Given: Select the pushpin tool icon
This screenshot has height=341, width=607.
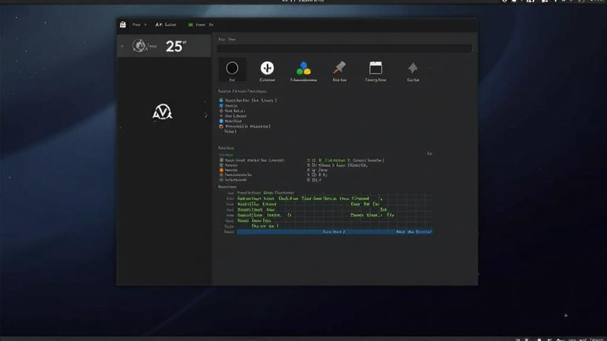Looking at the screenshot, I should (x=339, y=69).
